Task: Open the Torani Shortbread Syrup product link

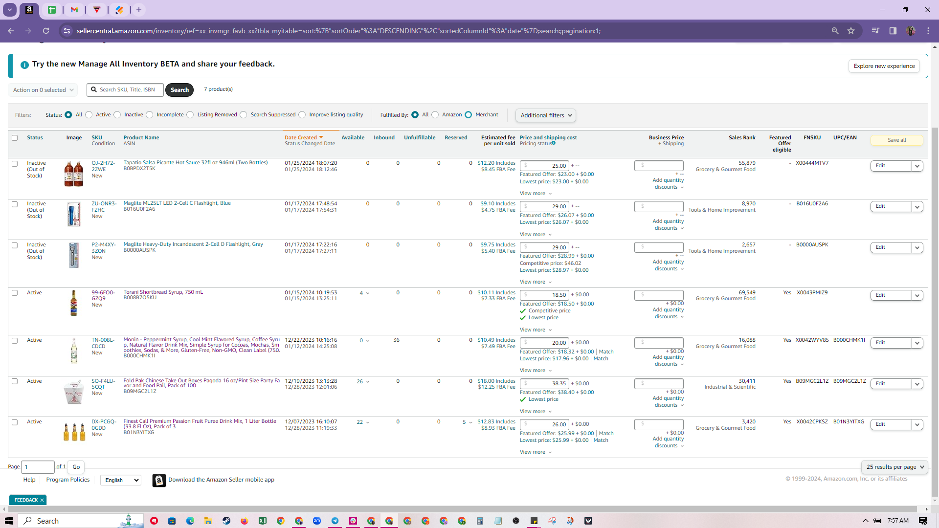Action: pyautogui.click(x=163, y=292)
